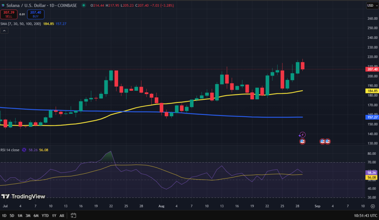The width and height of the screenshot is (379, 220).
Task: Click the −7.03 (−3.28%) change value
Action: [162, 5]
